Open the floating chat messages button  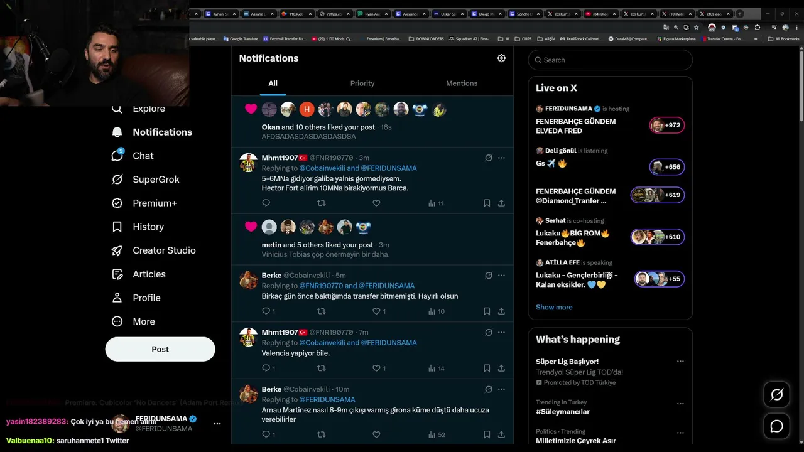pos(777,426)
